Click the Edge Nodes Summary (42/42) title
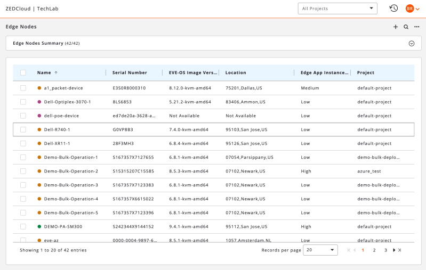The image size is (426, 270). pyautogui.click(x=46, y=43)
